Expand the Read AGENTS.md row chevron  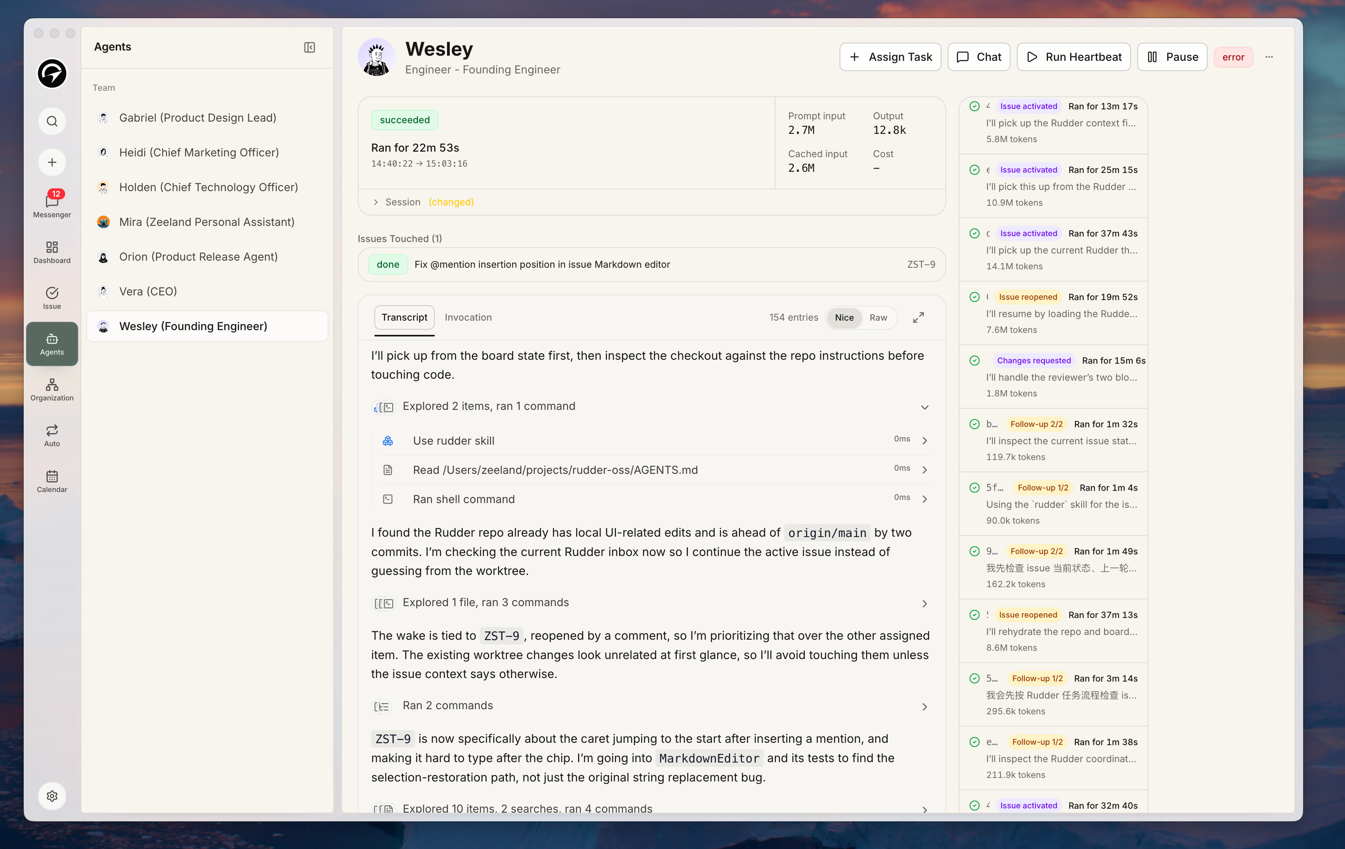coord(924,470)
